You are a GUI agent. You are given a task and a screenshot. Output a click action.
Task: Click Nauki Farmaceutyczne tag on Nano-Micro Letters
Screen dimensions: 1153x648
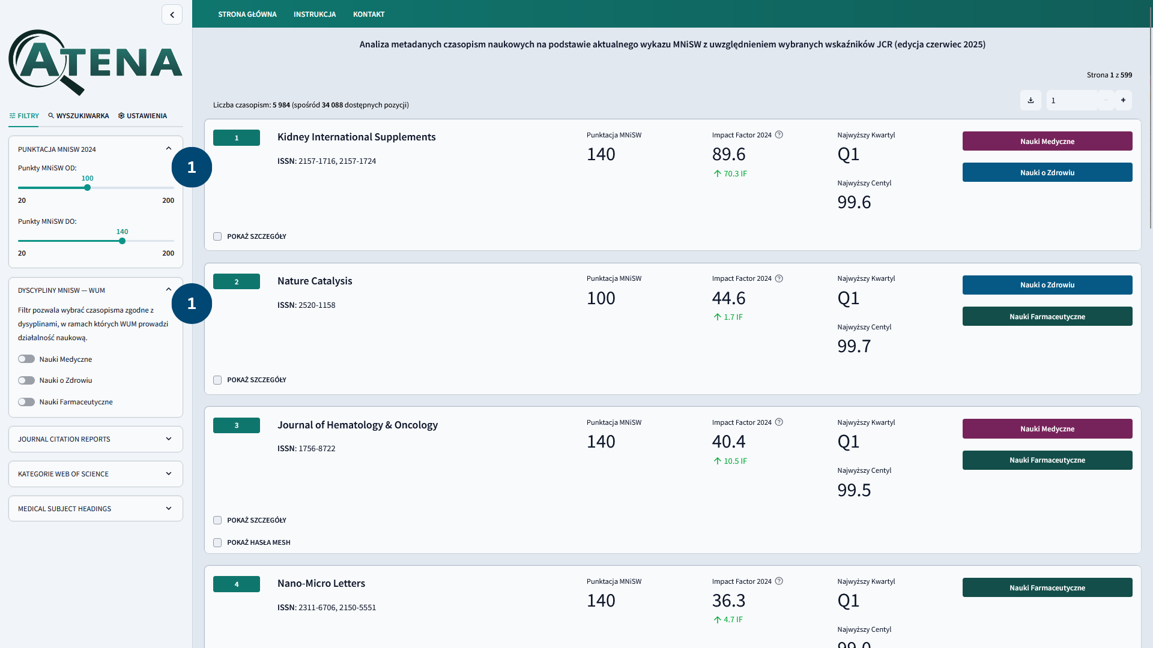(x=1047, y=587)
